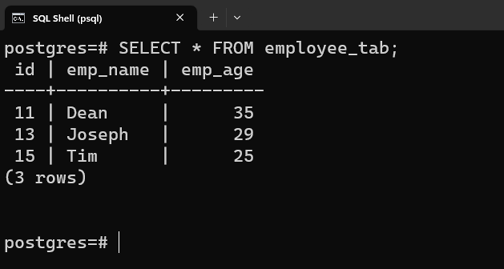This screenshot has height=269, width=504.
Task: Select the SQL Shell (psql) tab title
Action: pyautogui.click(x=67, y=19)
